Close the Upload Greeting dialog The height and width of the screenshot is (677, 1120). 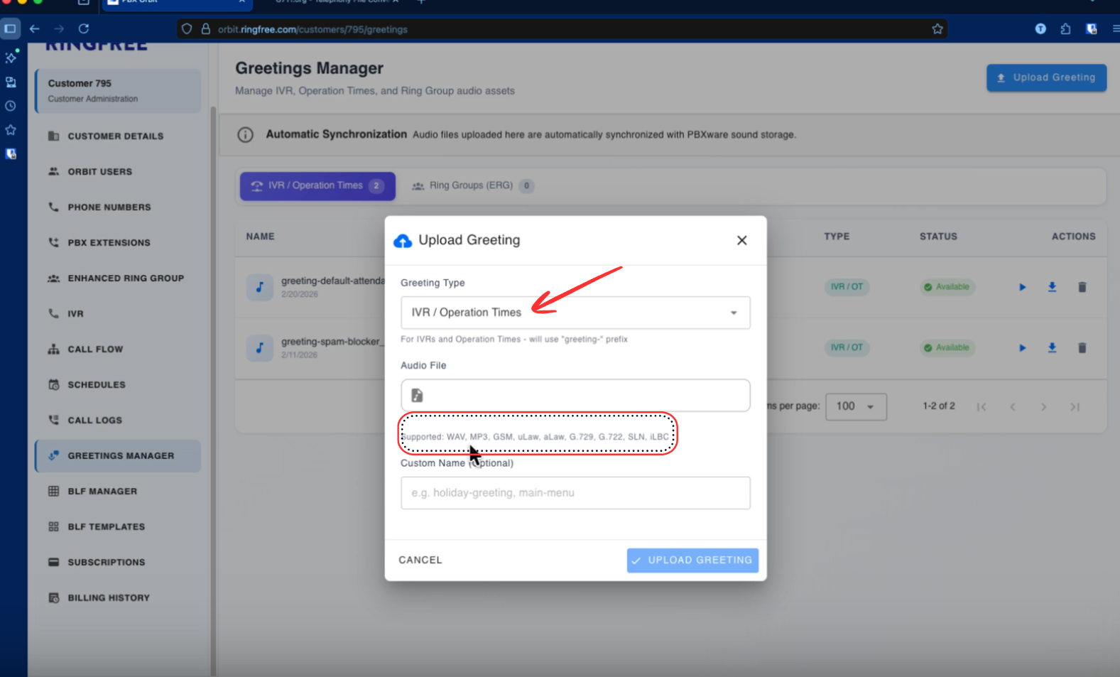[x=741, y=241]
